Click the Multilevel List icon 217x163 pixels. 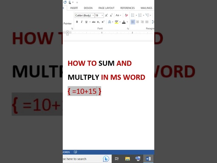[147, 15]
